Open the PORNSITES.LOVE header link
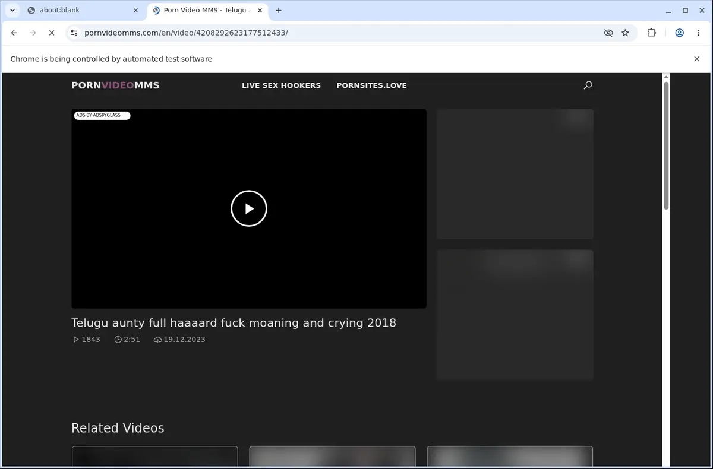This screenshot has height=469, width=713. tap(371, 85)
